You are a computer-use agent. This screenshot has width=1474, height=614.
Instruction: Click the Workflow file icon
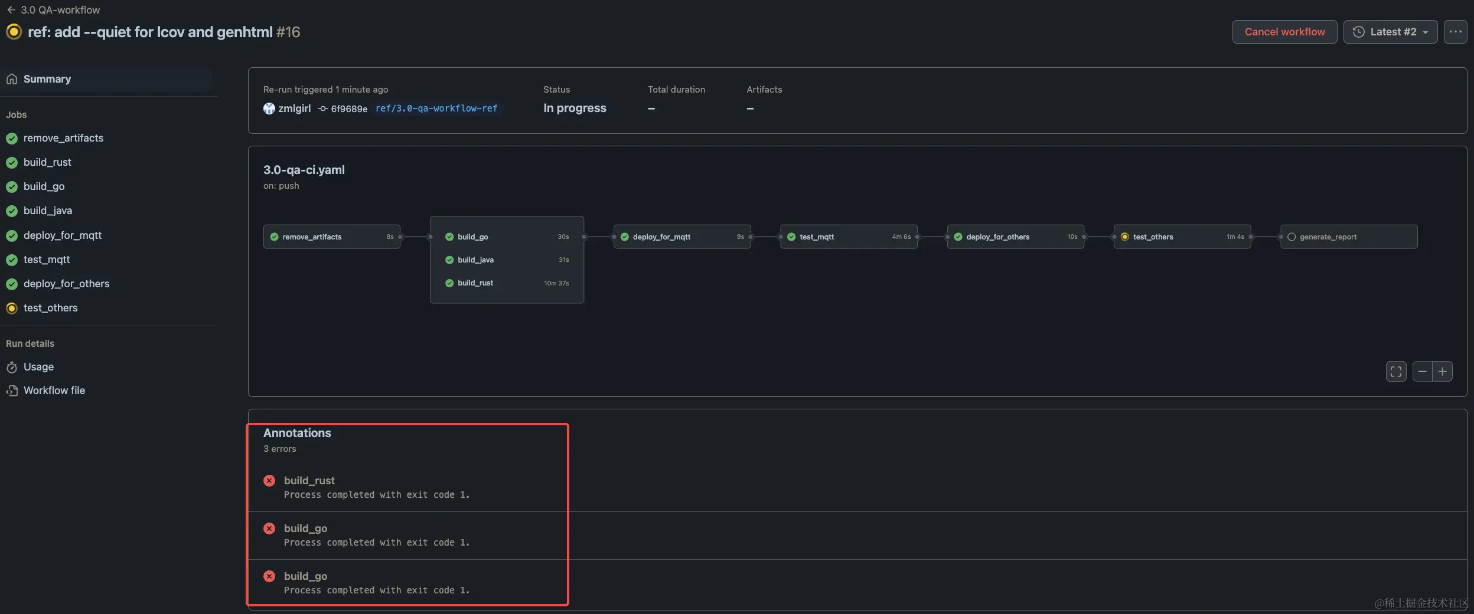12,390
